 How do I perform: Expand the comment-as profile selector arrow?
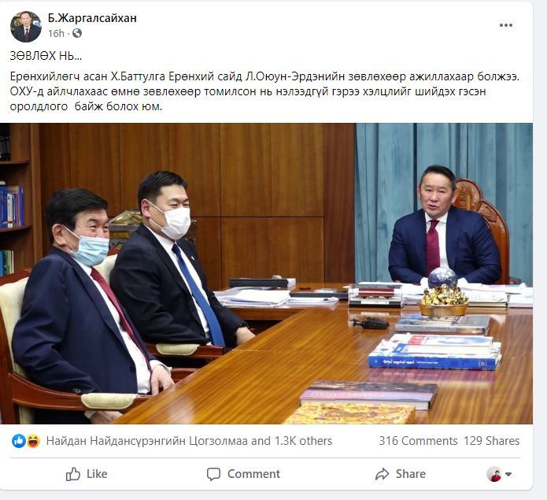[x=508, y=474]
